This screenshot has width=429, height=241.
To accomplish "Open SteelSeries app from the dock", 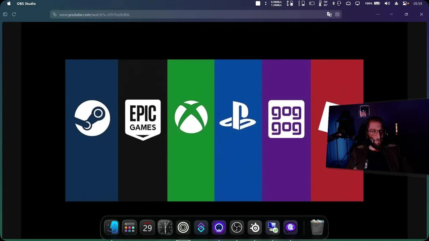I will point(255,228).
